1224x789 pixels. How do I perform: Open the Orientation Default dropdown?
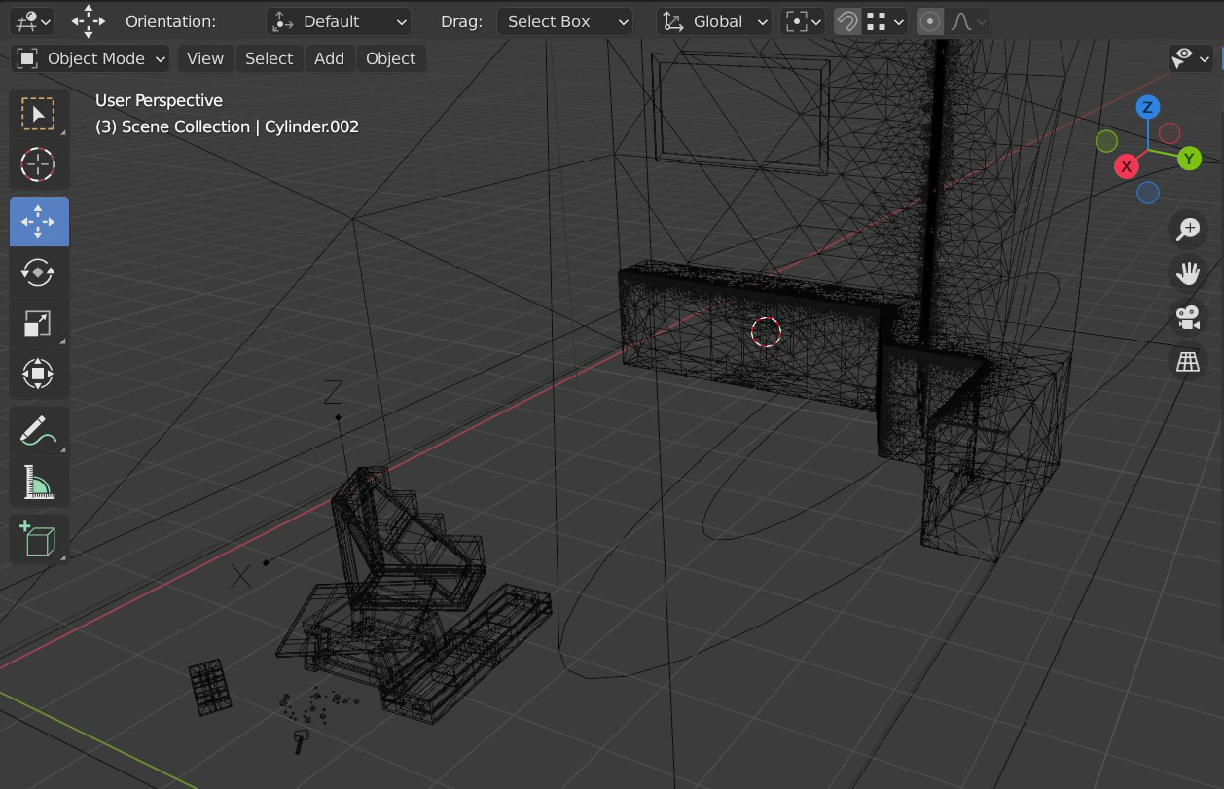[x=339, y=21]
